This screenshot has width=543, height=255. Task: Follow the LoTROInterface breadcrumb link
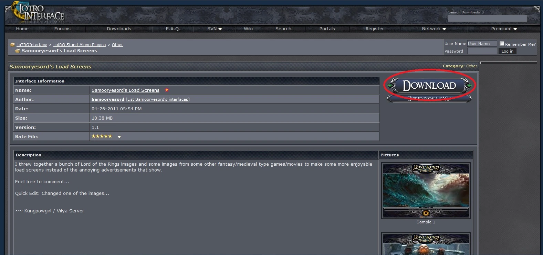(x=32, y=45)
